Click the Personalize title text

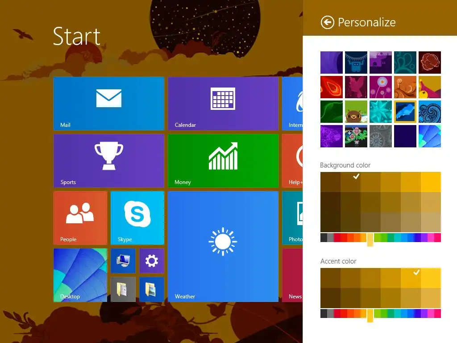tap(367, 22)
